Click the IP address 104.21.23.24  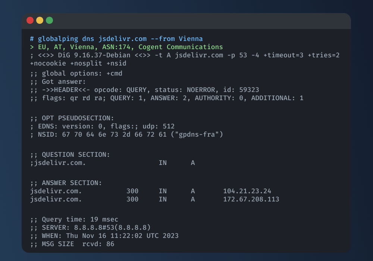(x=247, y=191)
